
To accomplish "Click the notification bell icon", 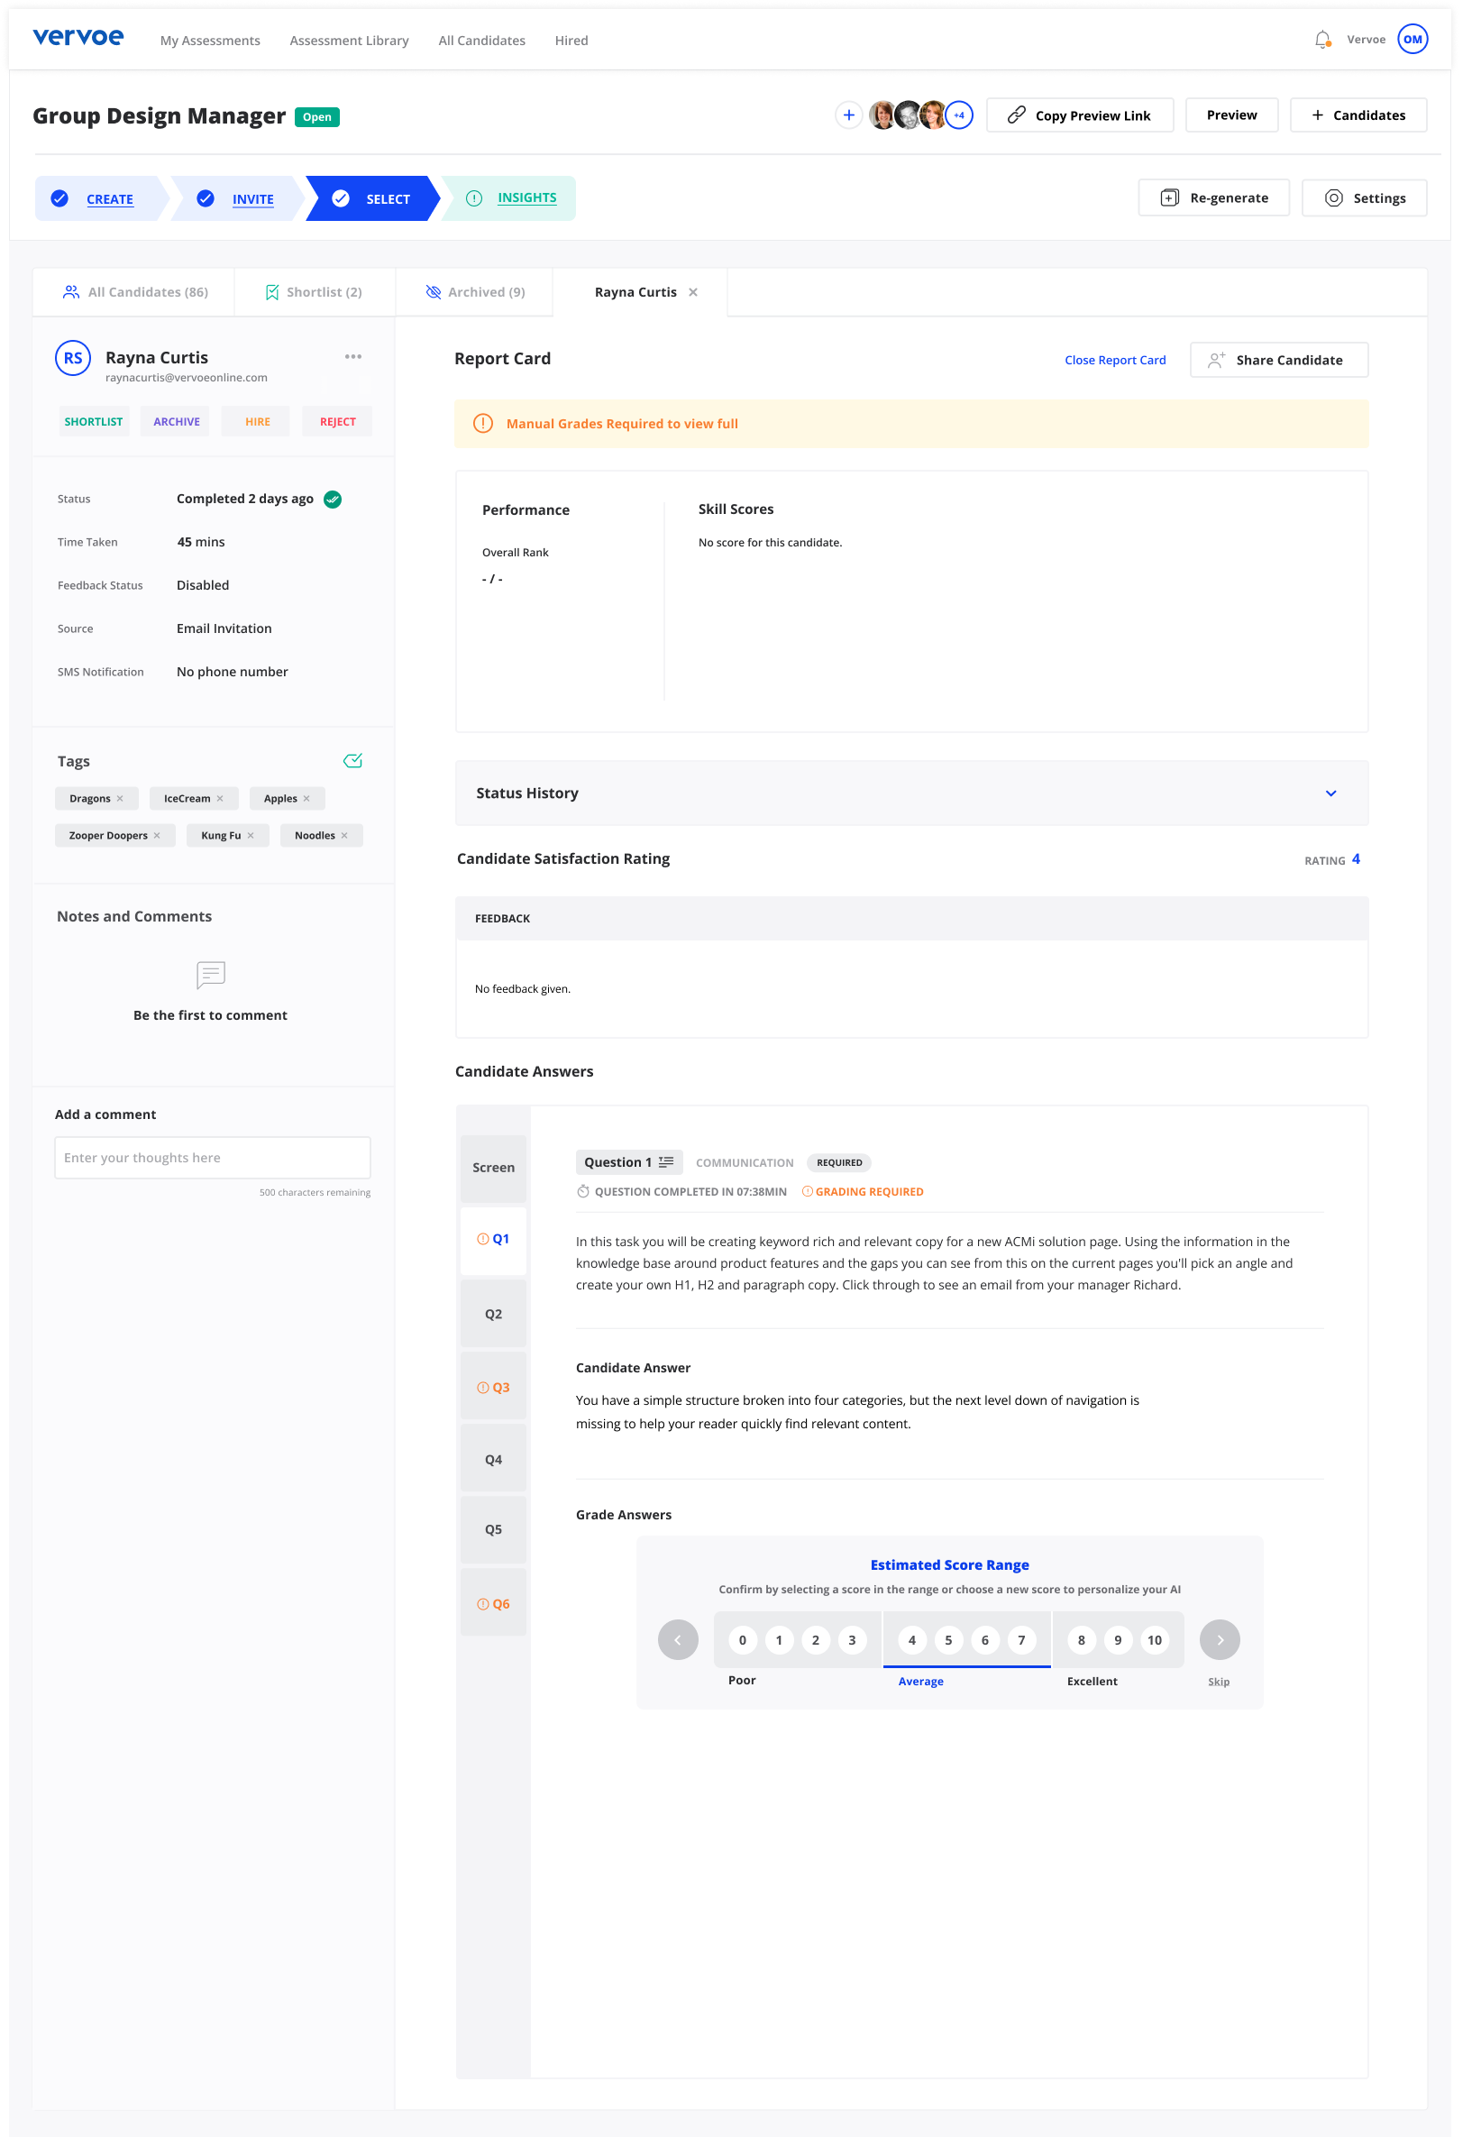I will pyautogui.click(x=1322, y=40).
